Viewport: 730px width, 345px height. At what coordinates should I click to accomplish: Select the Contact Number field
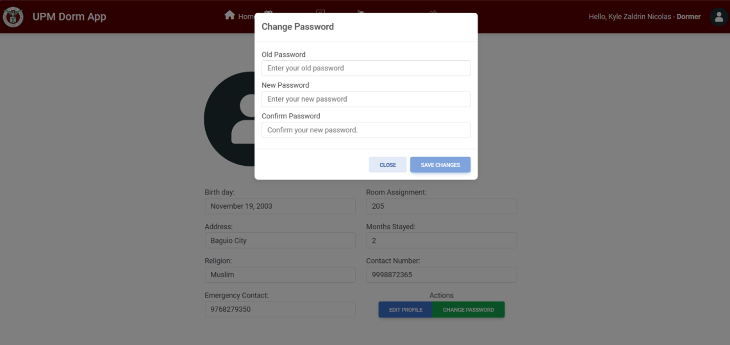click(x=441, y=275)
